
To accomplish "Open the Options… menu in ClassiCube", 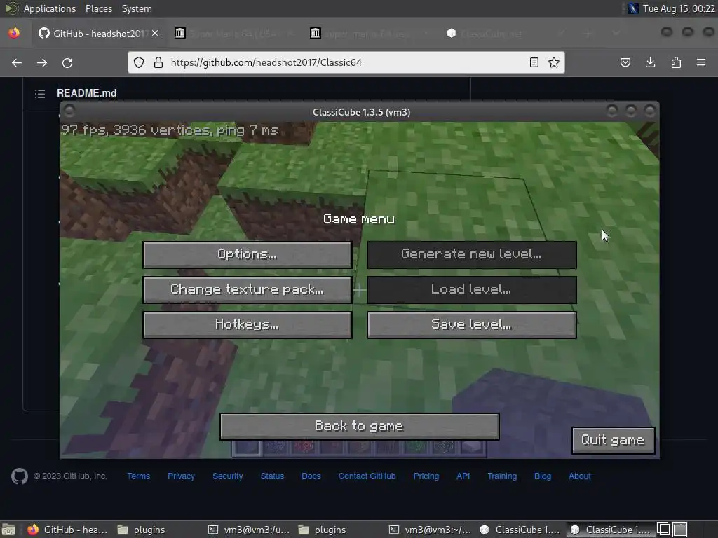I will tap(248, 254).
